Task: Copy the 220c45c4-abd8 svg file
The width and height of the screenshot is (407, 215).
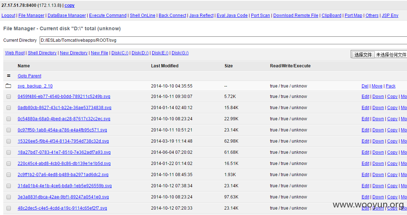Action: (392, 163)
